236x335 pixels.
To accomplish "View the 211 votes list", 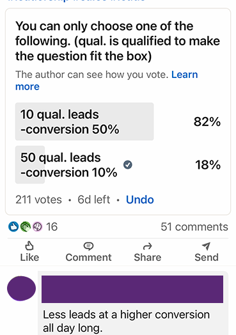I will (38, 199).
